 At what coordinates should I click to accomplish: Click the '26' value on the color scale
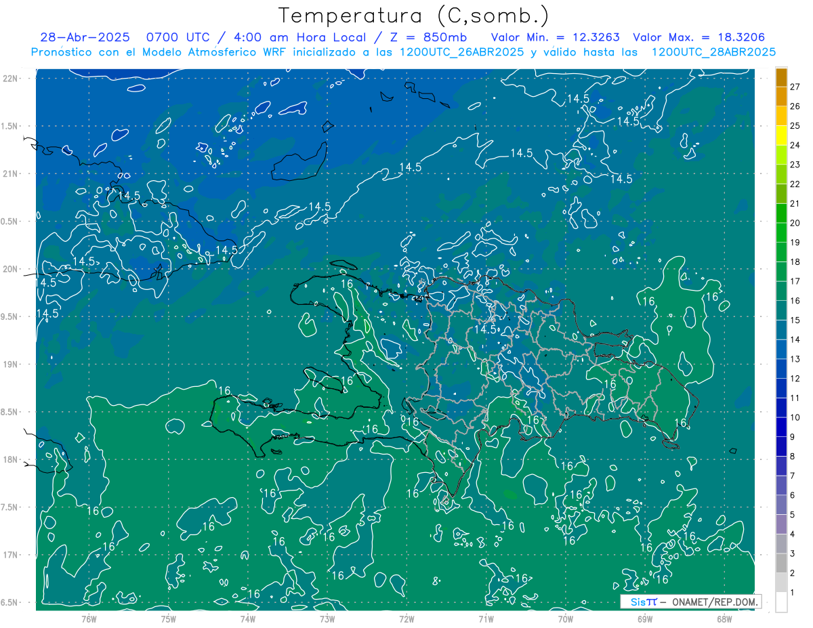pyautogui.click(x=795, y=106)
